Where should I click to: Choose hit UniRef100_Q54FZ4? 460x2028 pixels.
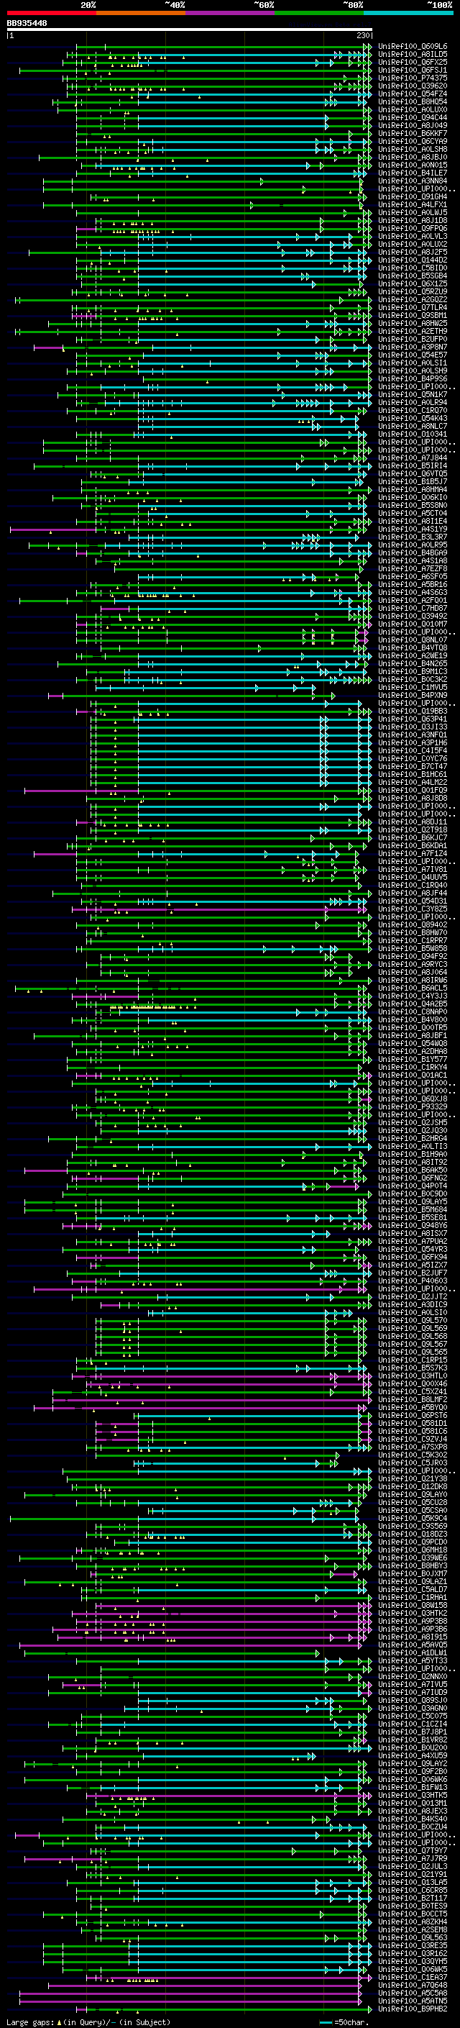[x=413, y=94]
